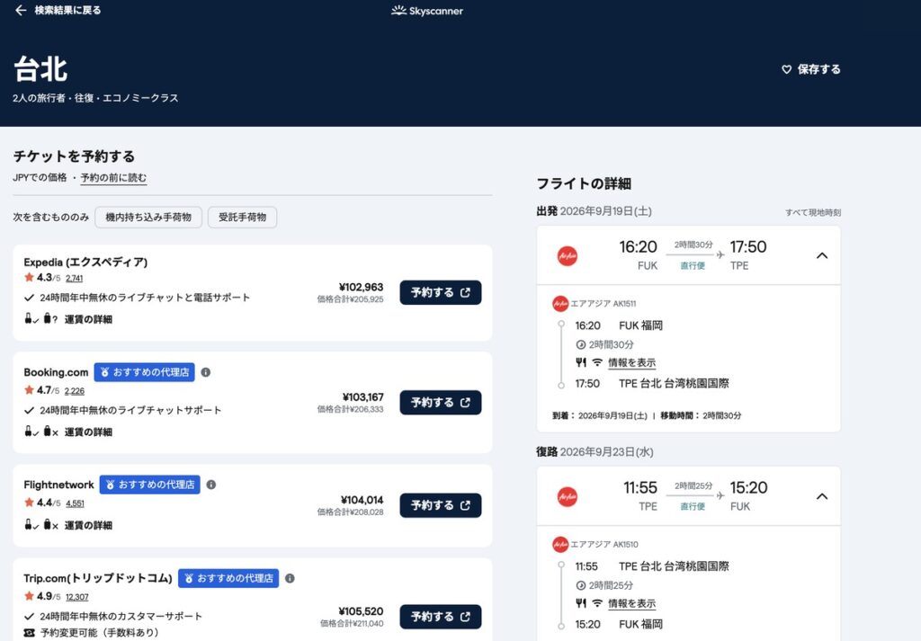Screen dimensions: 921x641
Task: Click info icon next to Trip.com badge
Action: click(290, 578)
